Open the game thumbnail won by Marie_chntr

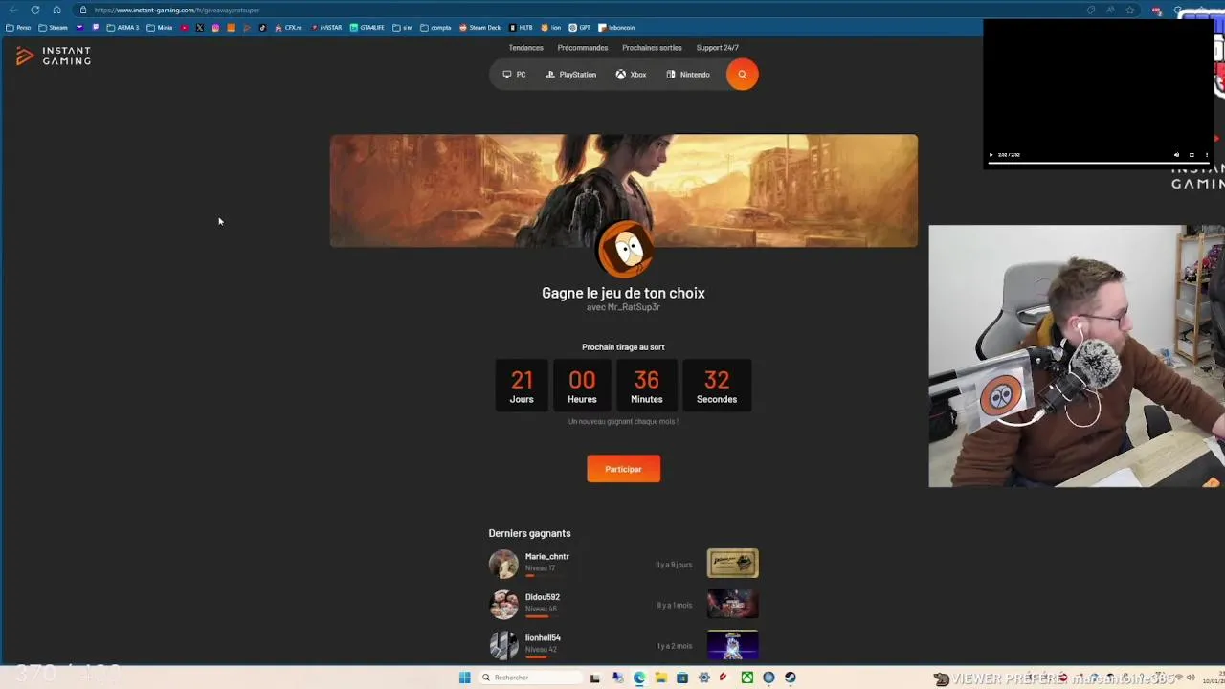(x=733, y=564)
